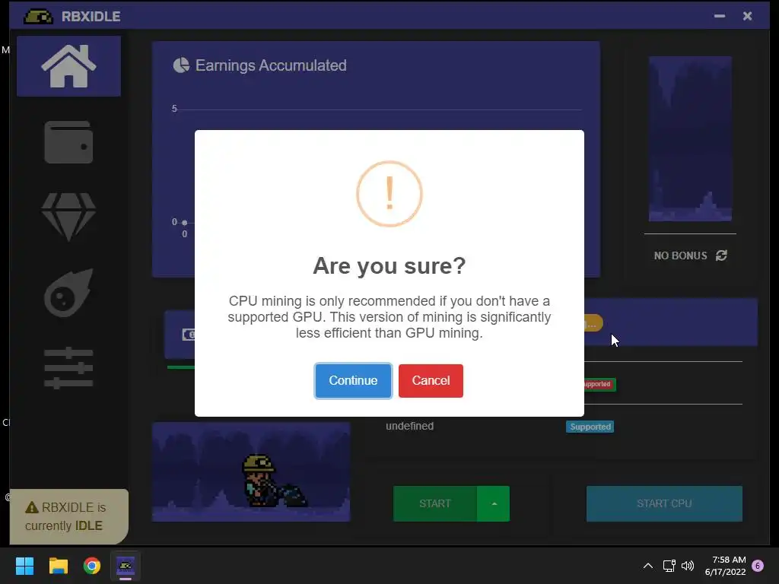The width and height of the screenshot is (779, 584).
Task: Click the orange exclamation warning icon
Action: pos(389,194)
